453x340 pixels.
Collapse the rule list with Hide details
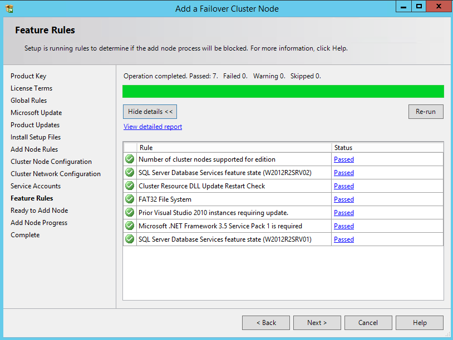pos(150,112)
